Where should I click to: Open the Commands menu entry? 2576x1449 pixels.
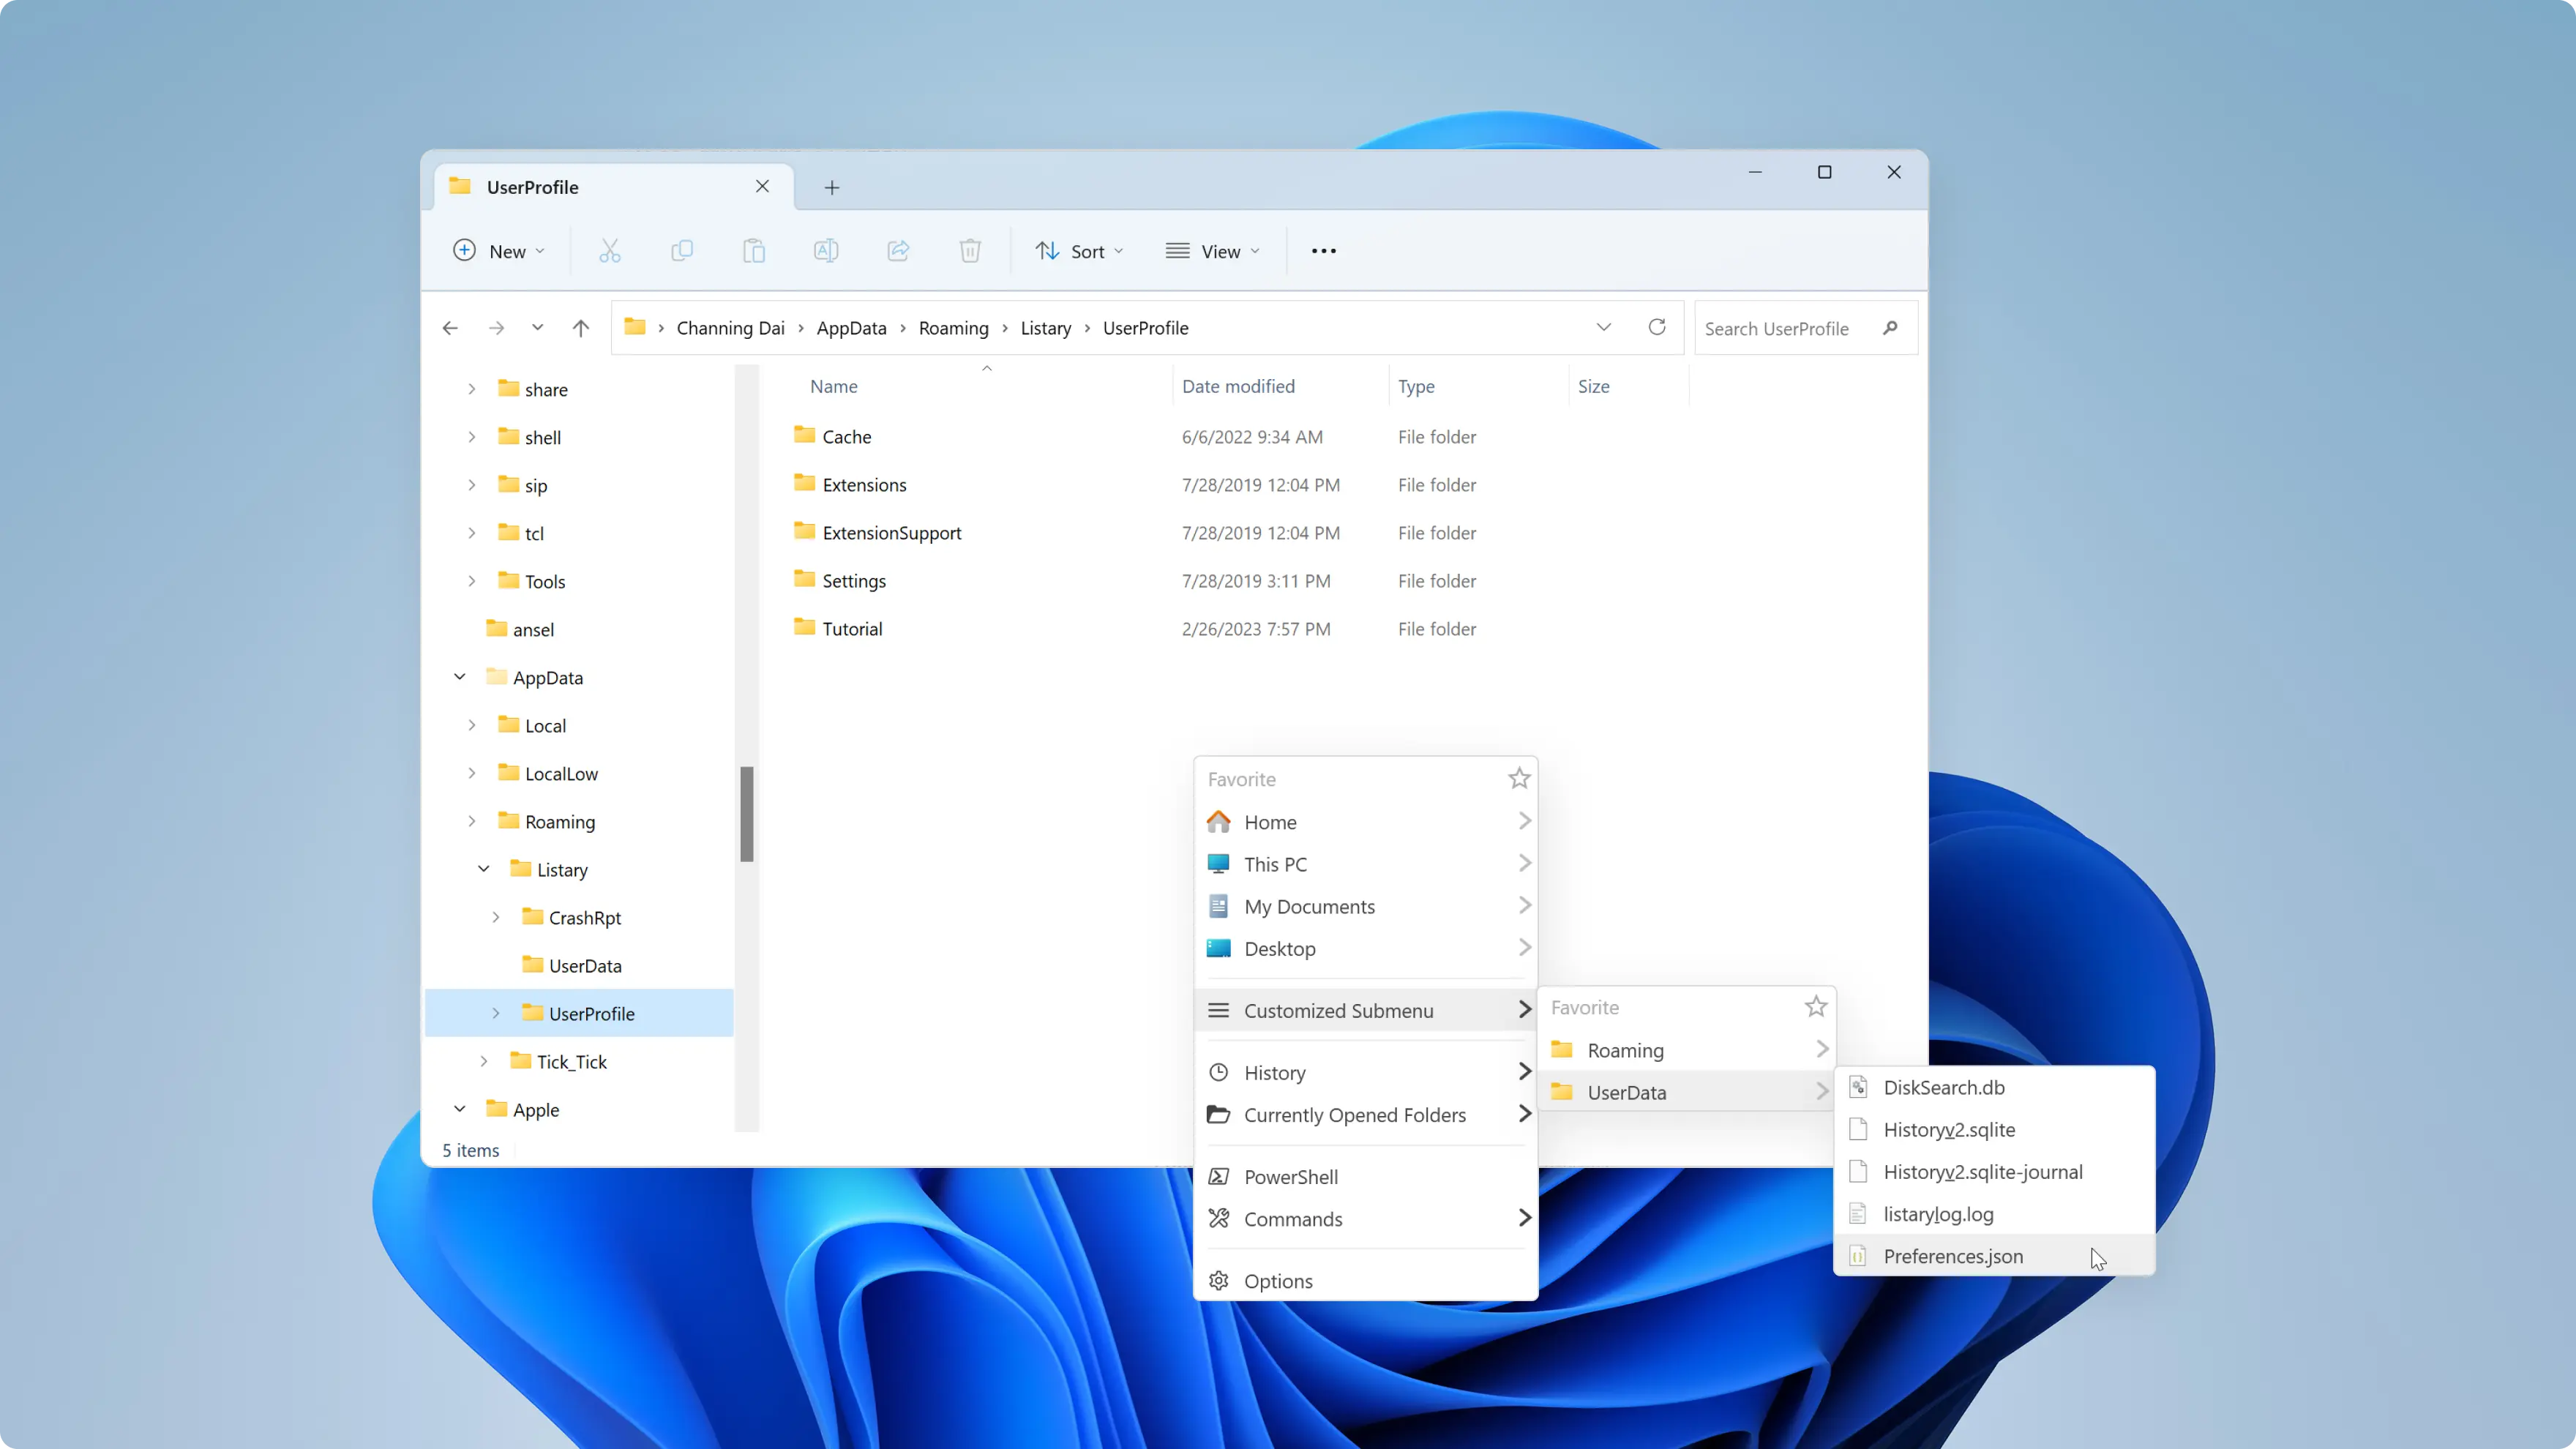(x=1366, y=1219)
